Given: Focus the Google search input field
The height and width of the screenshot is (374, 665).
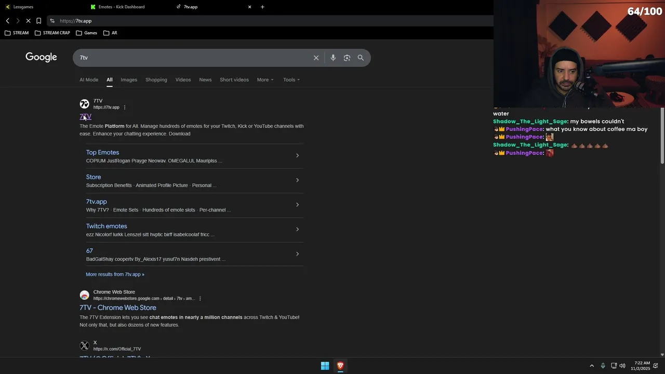Looking at the screenshot, I should [x=192, y=58].
